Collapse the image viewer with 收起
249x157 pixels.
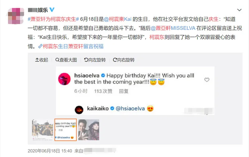tap(42, 60)
